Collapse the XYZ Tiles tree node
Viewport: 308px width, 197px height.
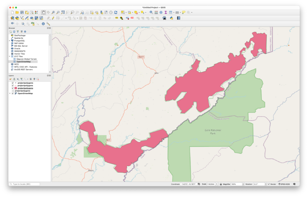coord(10,56)
